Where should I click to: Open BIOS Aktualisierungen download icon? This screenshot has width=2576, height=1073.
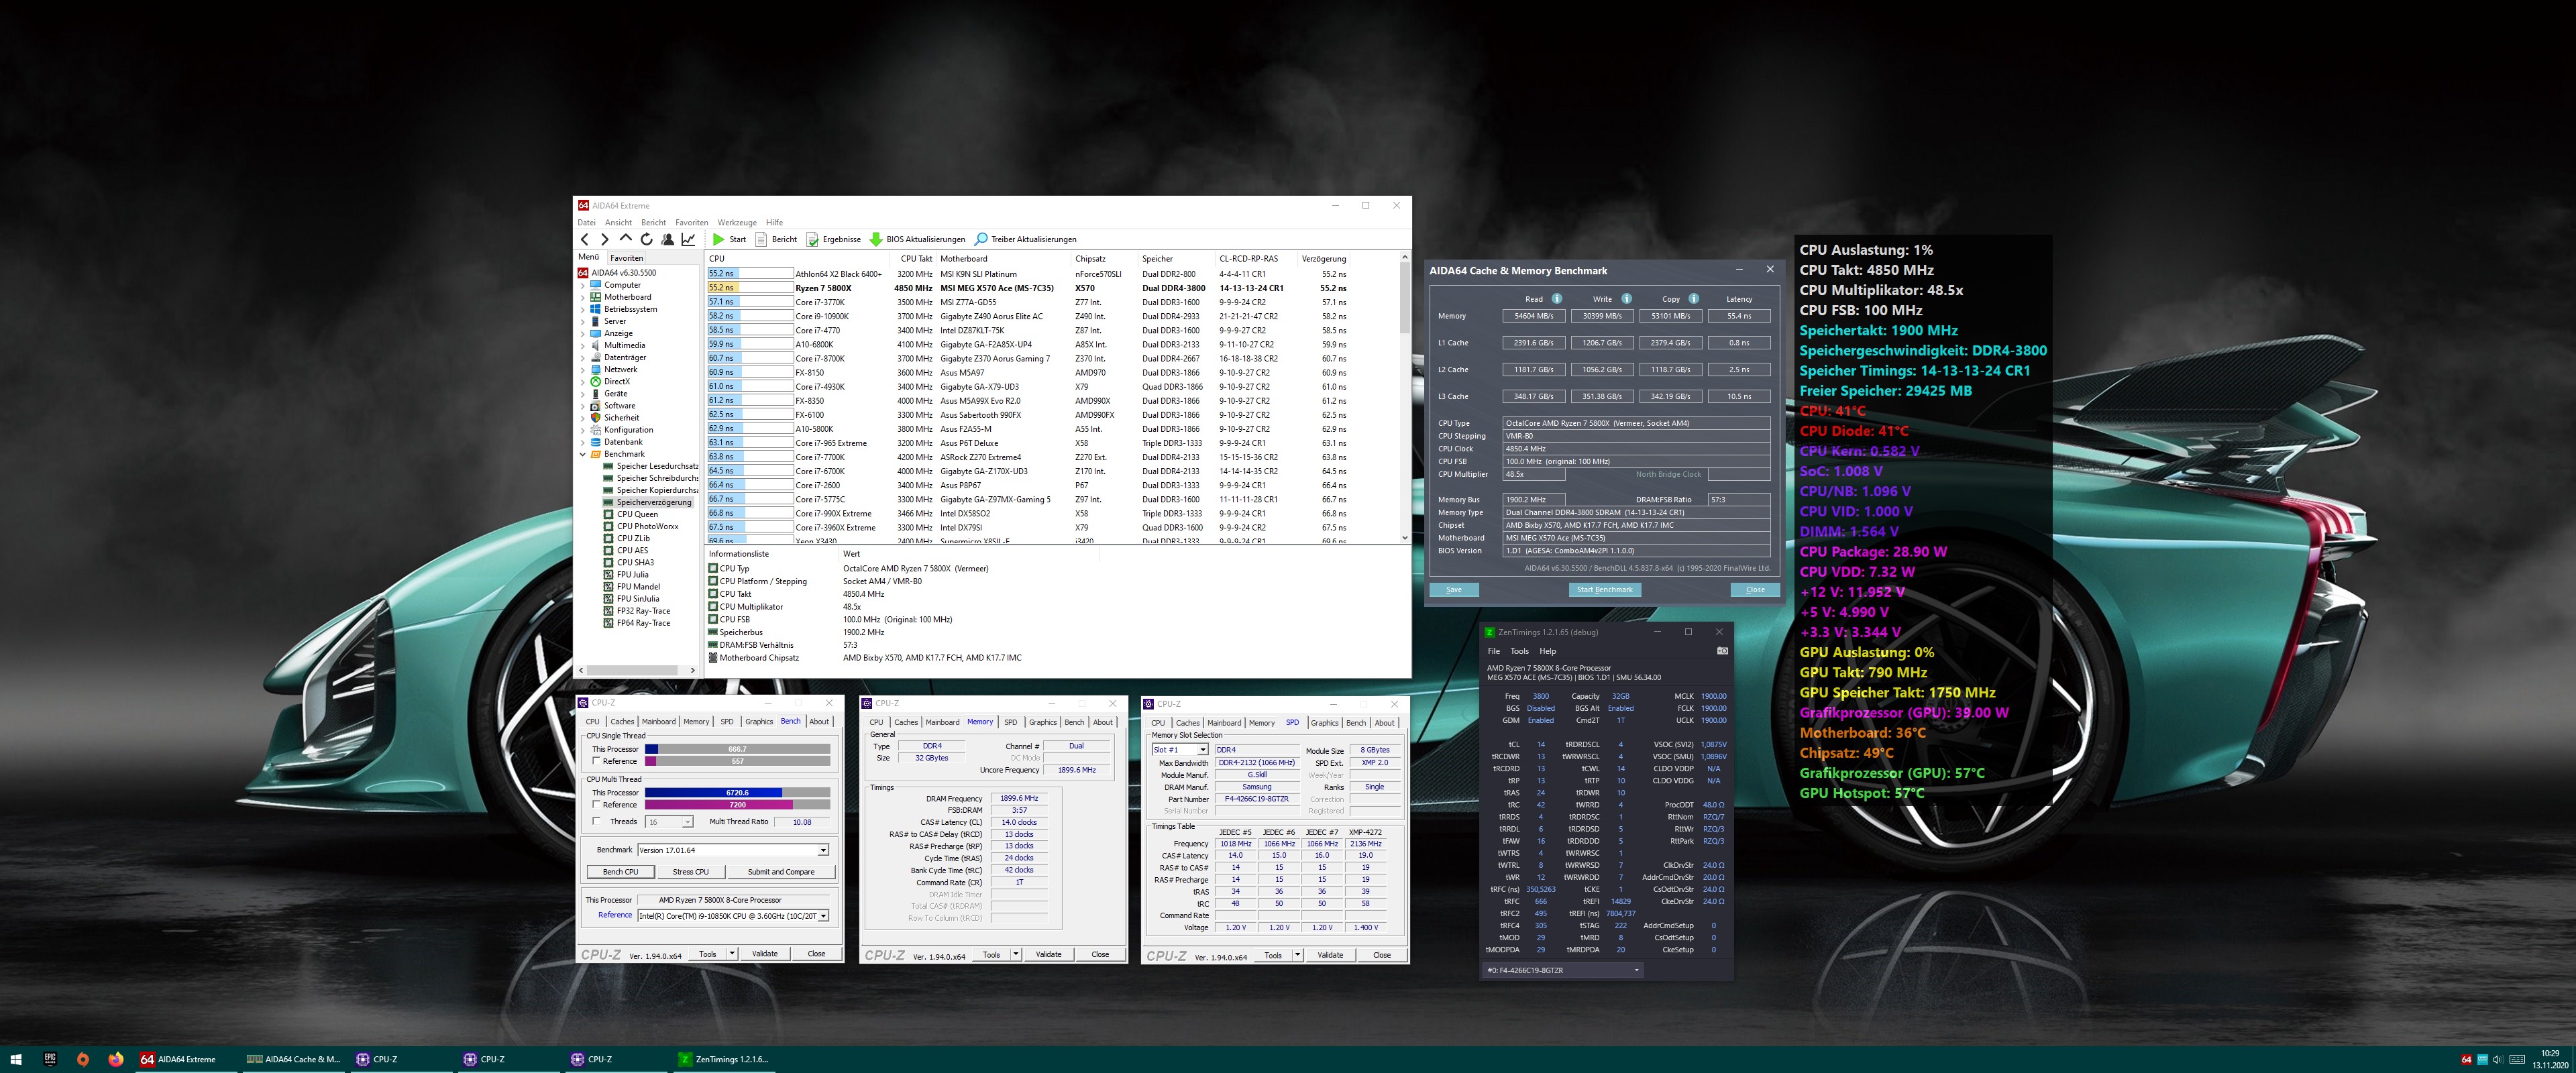click(876, 239)
